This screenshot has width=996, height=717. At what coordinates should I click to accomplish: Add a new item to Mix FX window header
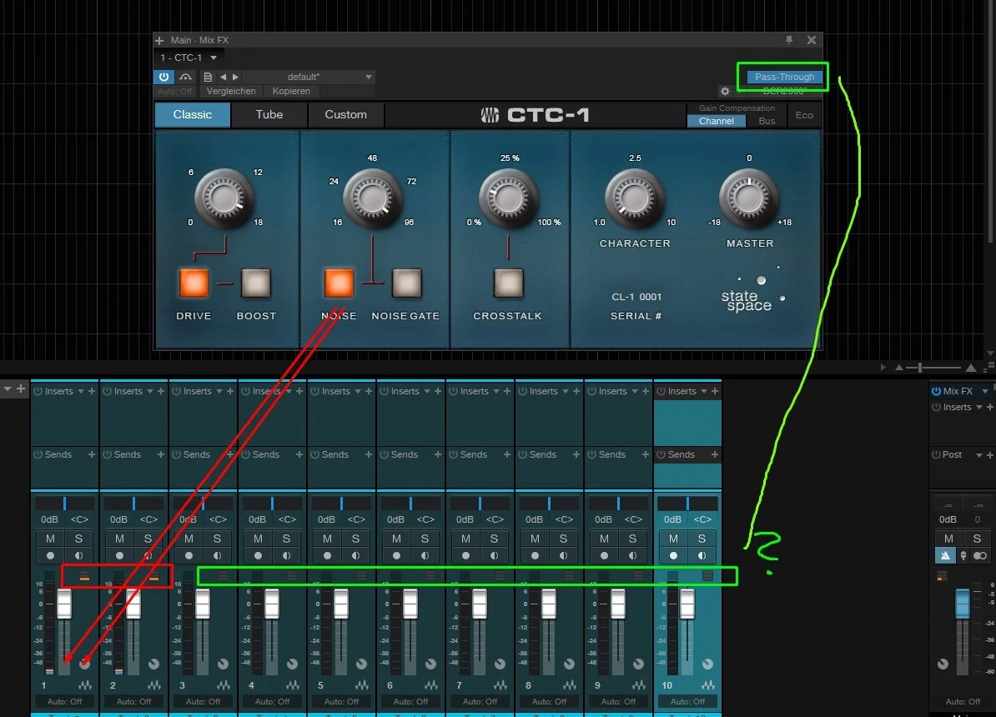point(158,40)
